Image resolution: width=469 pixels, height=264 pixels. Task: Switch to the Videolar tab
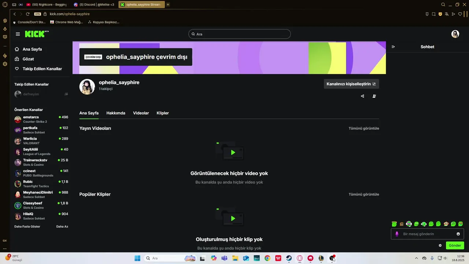(x=141, y=113)
